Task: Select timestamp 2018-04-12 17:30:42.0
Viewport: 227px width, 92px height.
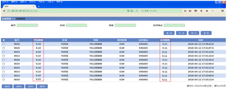Action: [201, 44]
